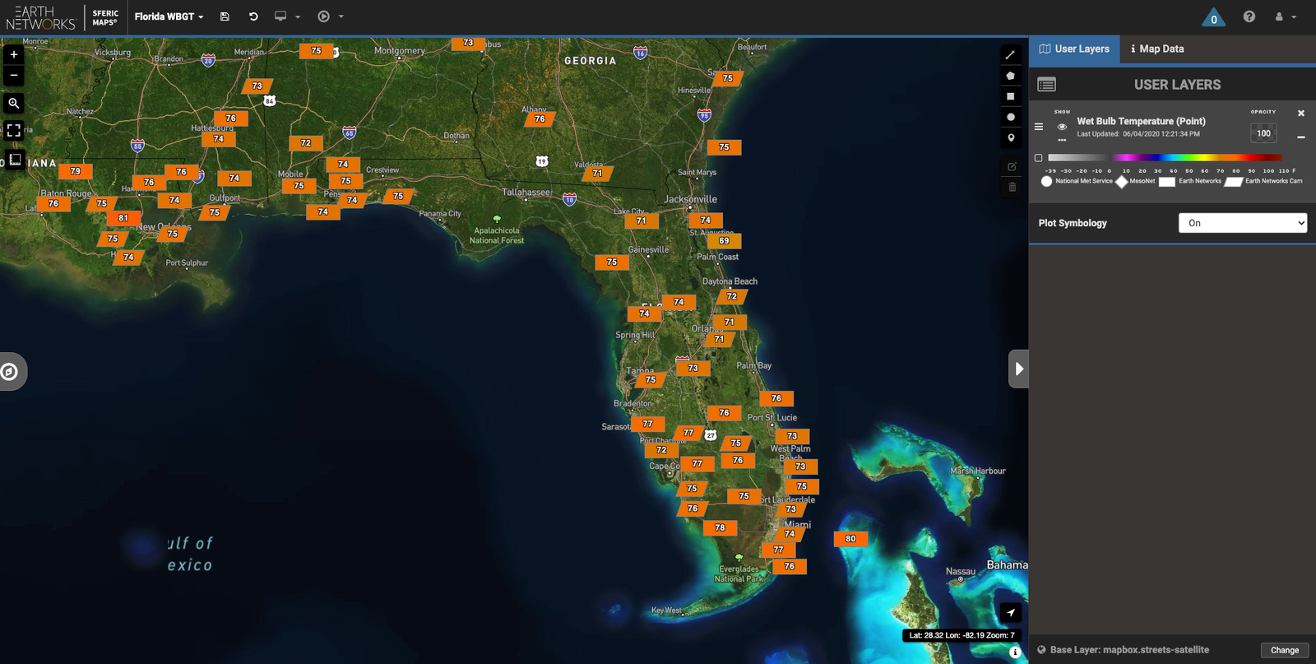
Task: Open the map info icon at bottom
Action: [1015, 652]
